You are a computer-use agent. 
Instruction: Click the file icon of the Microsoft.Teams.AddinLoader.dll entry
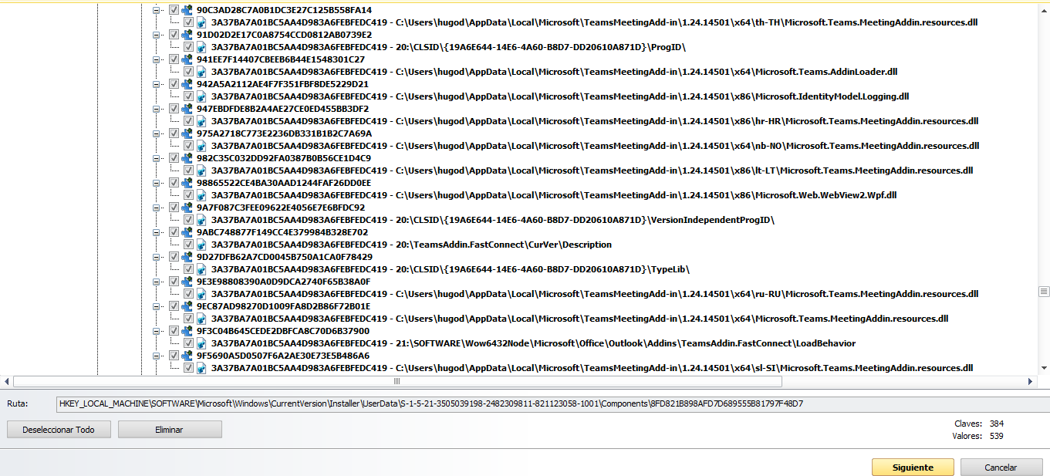[x=201, y=72]
